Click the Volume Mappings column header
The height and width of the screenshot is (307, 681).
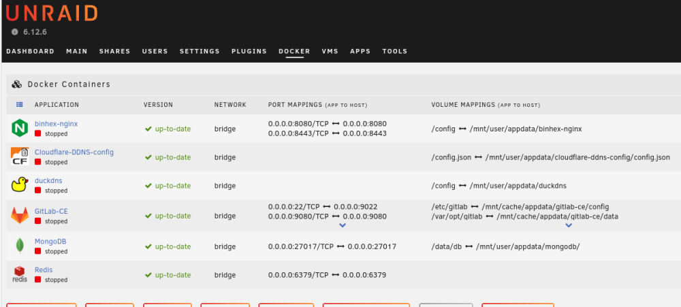(x=486, y=105)
